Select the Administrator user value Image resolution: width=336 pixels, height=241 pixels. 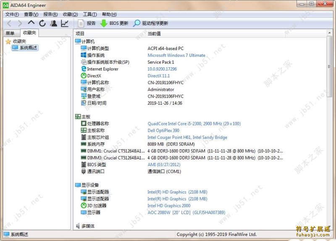pos(161,90)
